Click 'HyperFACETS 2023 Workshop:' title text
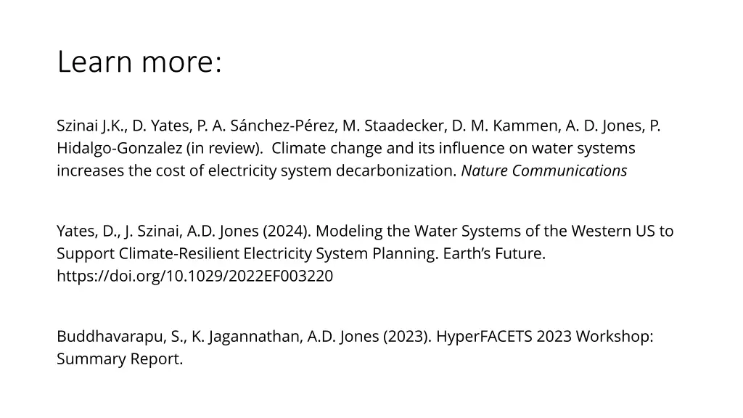The height and width of the screenshot is (418, 743). (544, 337)
